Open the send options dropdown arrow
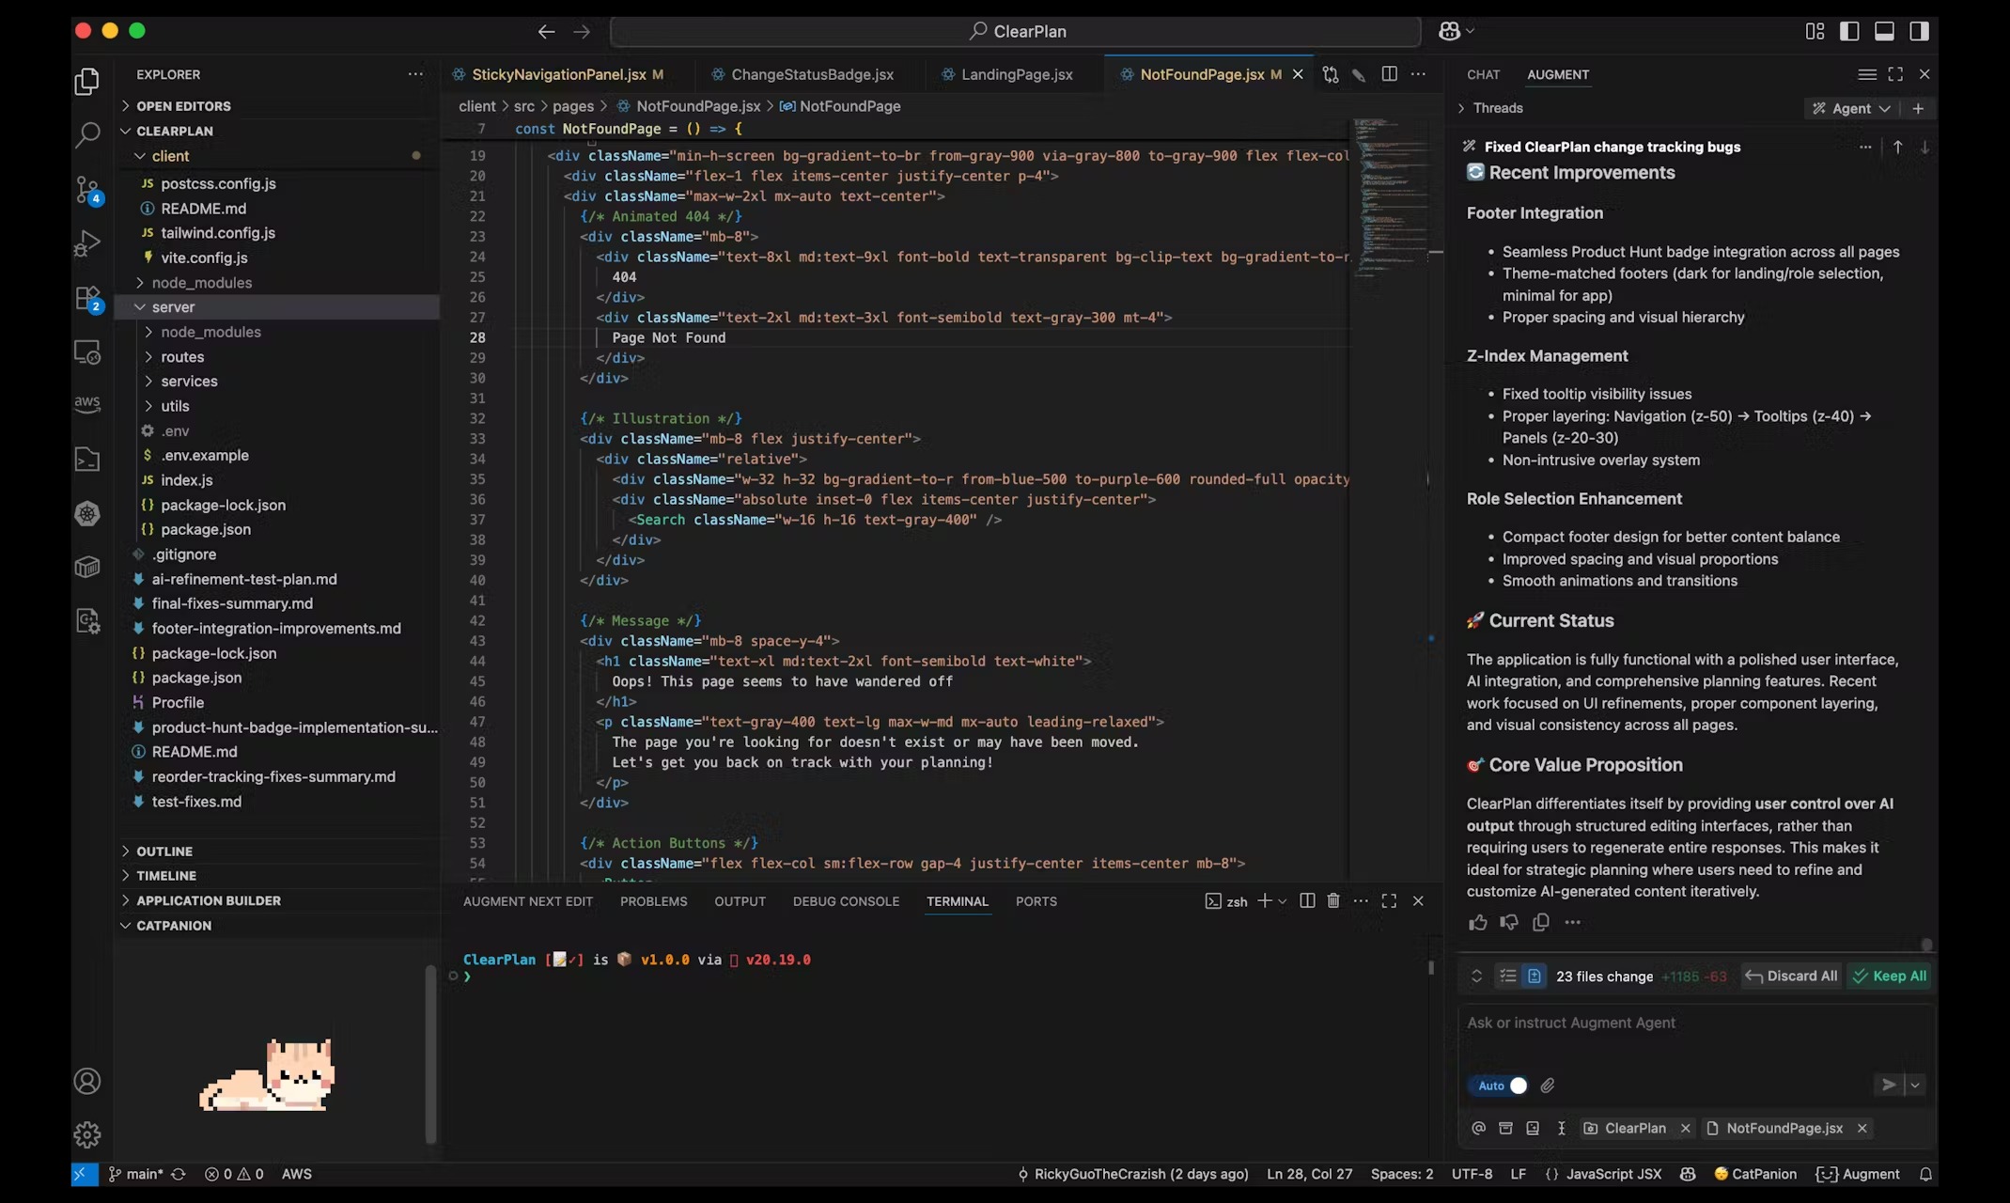Screen dimensions: 2010x1203 point(1914,1086)
